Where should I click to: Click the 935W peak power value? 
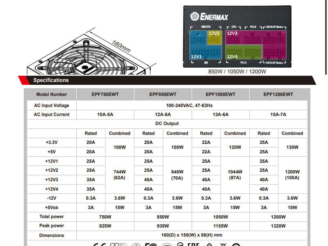(x=163, y=226)
